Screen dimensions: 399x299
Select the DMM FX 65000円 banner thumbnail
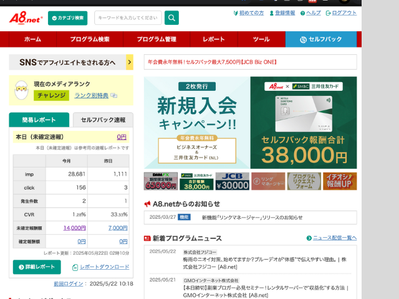coord(161,181)
